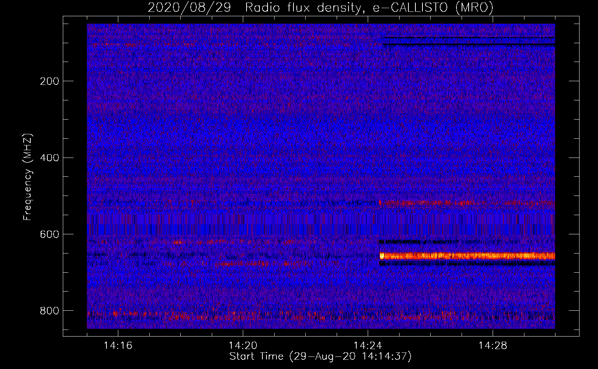Click the 200 frequency tick label
This screenshot has width=598, height=369.
pos(50,81)
